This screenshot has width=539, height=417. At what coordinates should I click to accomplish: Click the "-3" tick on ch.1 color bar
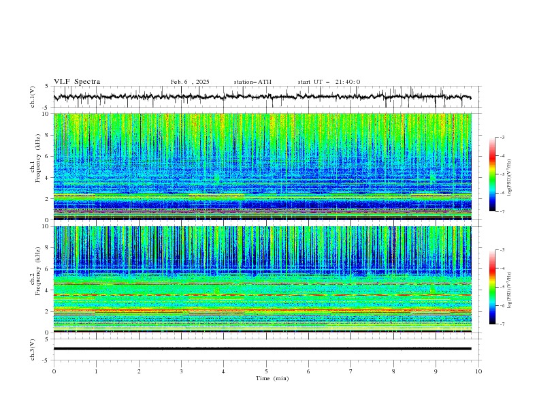(x=502, y=137)
